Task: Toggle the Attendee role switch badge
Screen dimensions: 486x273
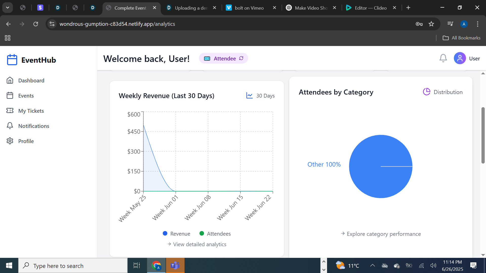Action: [x=223, y=58]
